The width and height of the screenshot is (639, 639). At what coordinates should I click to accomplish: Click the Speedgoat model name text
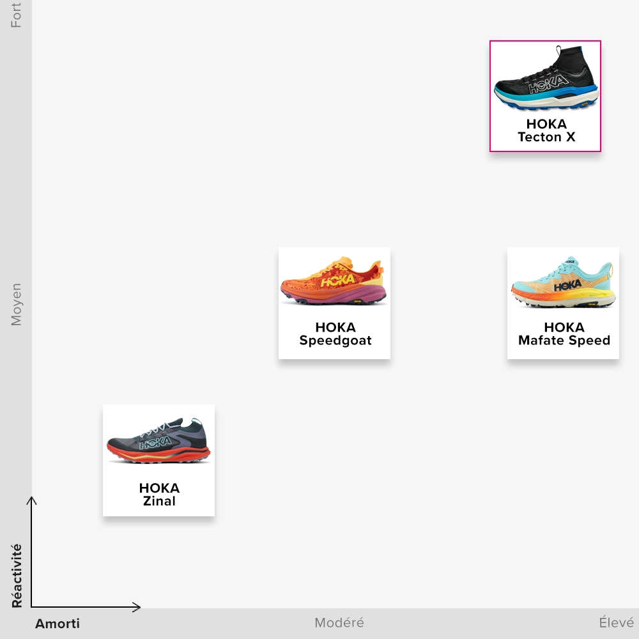point(335,341)
